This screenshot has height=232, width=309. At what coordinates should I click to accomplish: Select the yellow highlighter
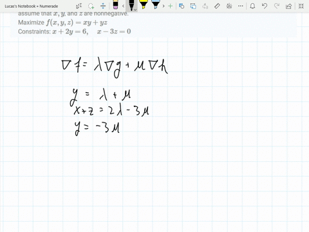[144, 5]
